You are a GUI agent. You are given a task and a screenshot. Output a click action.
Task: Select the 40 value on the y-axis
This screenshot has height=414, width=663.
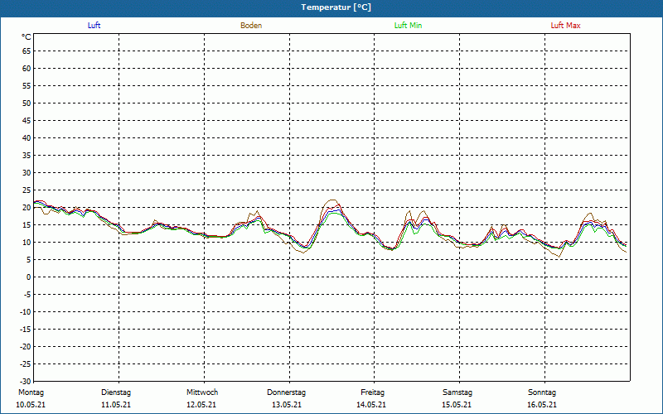click(27, 137)
